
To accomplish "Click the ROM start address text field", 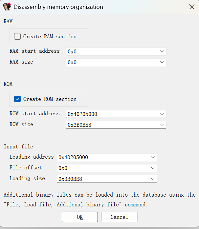I will (x=112, y=114).
